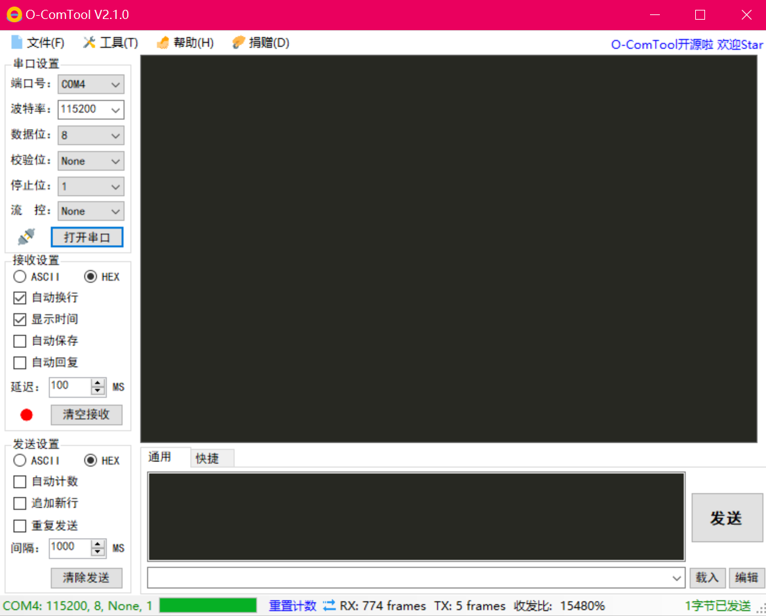Image resolution: width=766 pixels, height=616 pixels.
Task: Expand the 115200 baud rate dropdown
Action: pos(115,110)
